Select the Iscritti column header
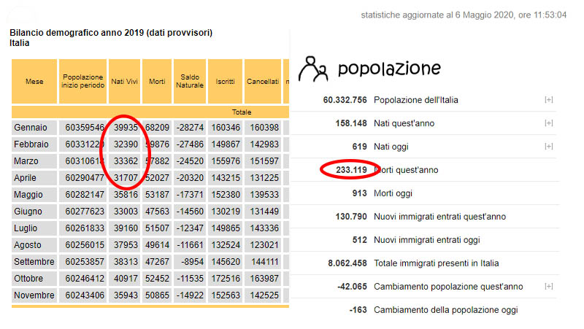Image resolution: width=584 pixels, height=329 pixels. [x=224, y=81]
